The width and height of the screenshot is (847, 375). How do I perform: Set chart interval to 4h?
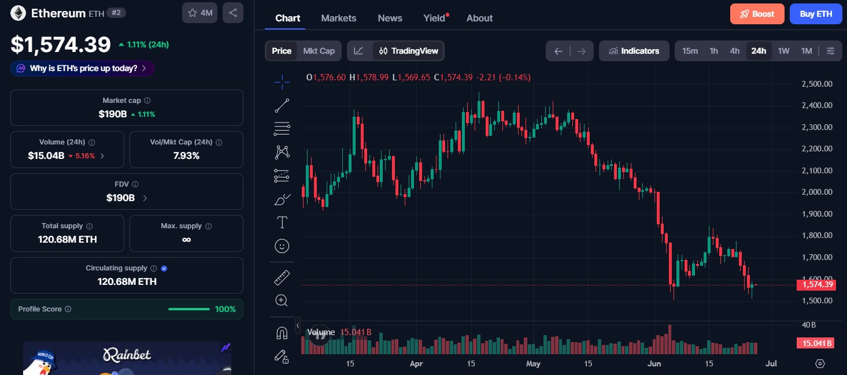(x=735, y=51)
